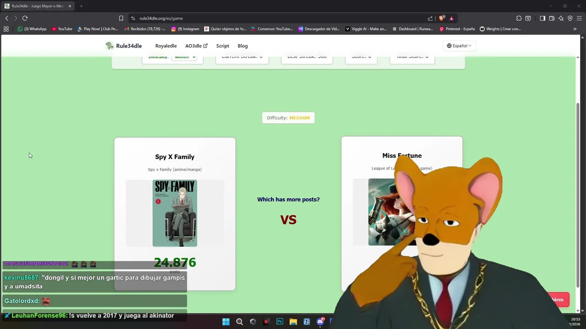586x329 pixels.
Task: Open the Play Now Club Penguin bookmark
Action: [x=98, y=29]
